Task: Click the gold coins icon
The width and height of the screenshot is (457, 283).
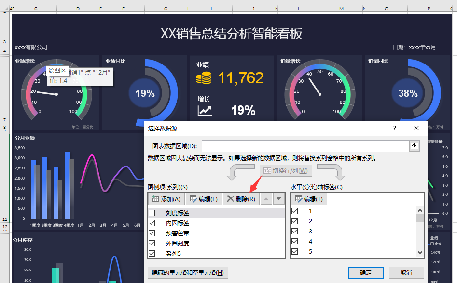Action: (x=204, y=78)
